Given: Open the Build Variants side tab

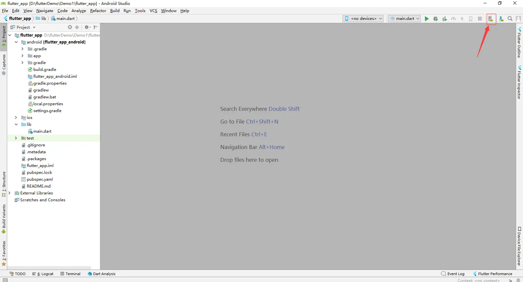Looking at the screenshot, I should click(x=4, y=219).
